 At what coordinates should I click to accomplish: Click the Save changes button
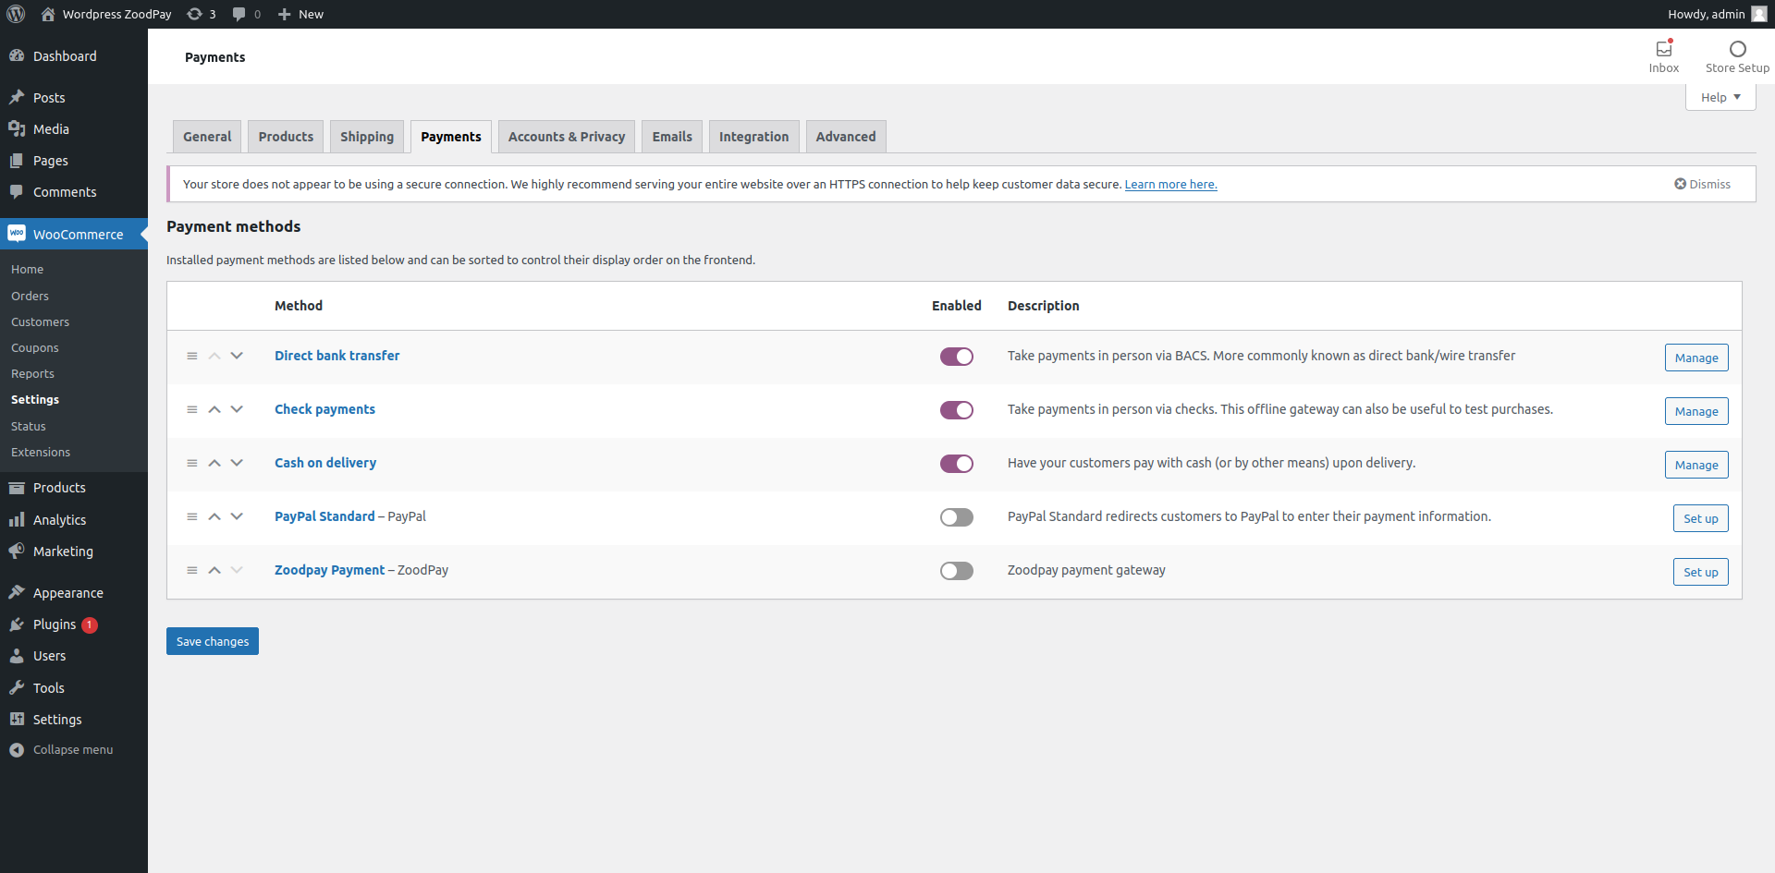click(x=213, y=641)
